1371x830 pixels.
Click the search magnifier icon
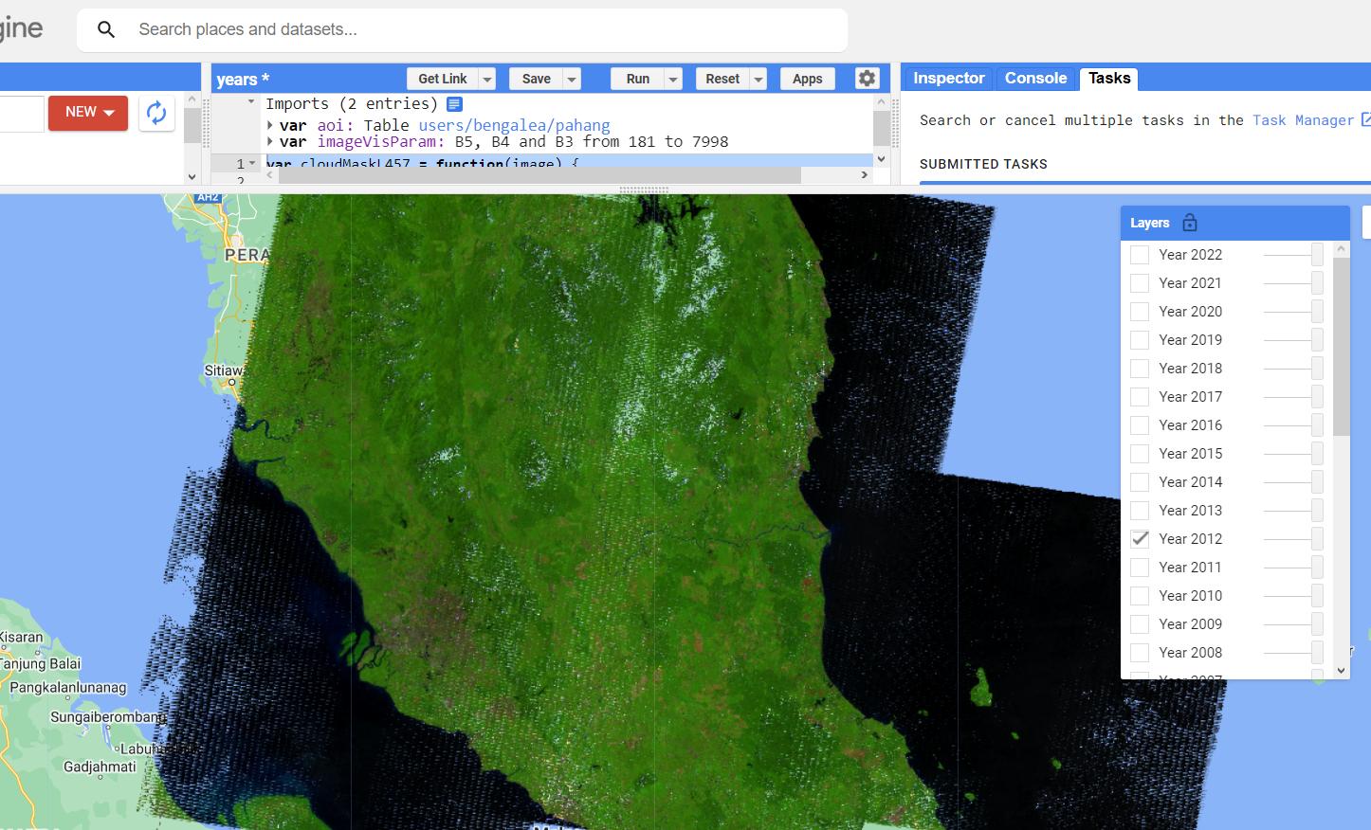(106, 30)
